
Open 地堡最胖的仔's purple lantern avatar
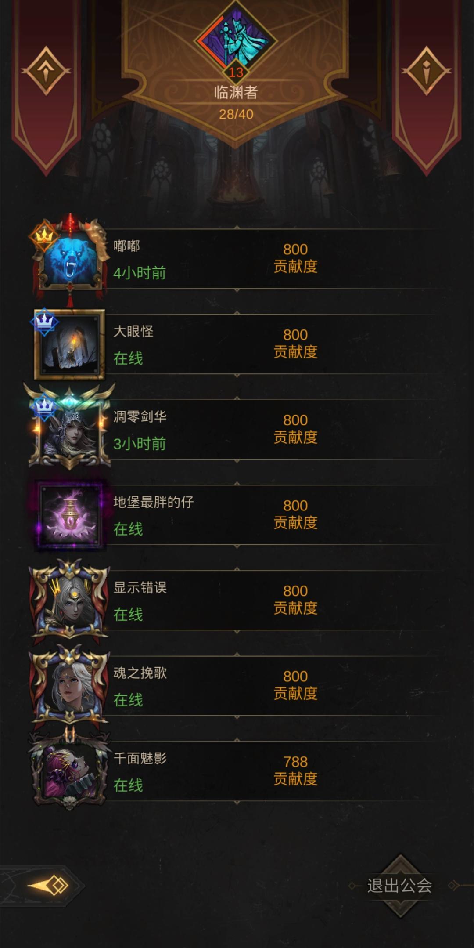(x=70, y=515)
